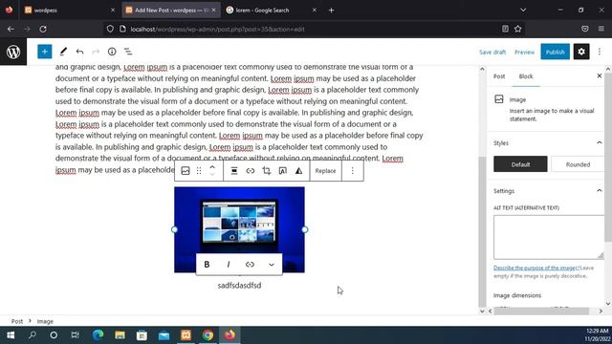Collapse the Settings panel
Screen dimensions: 612x344
click(600, 191)
